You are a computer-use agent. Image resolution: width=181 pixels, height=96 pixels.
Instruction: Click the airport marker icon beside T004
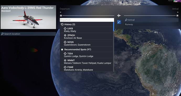tap(65, 54)
